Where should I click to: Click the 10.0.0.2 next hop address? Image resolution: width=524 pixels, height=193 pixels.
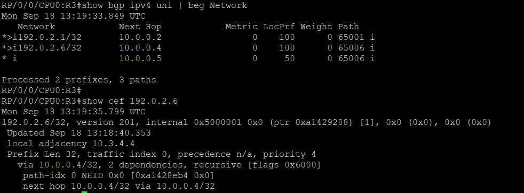tap(140, 37)
